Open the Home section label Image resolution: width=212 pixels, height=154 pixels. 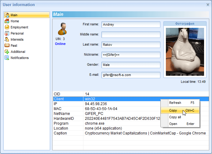click(15, 21)
